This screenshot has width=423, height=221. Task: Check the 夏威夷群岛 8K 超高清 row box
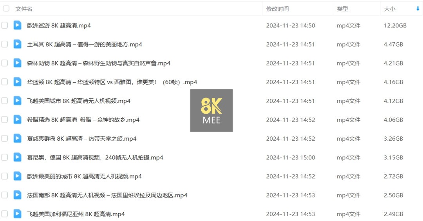click(x=5, y=139)
